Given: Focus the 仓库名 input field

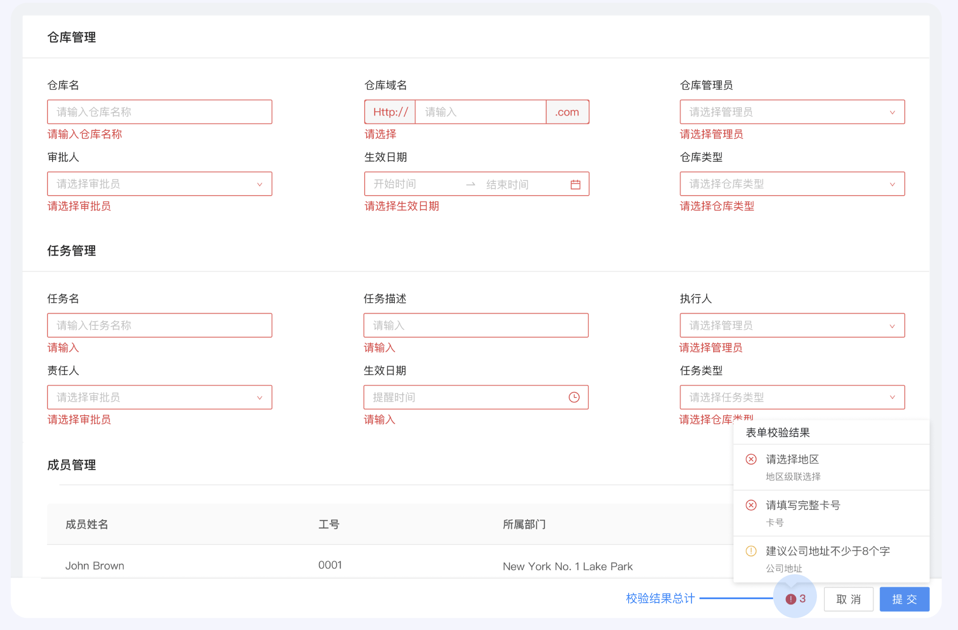Looking at the screenshot, I should pos(160,112).
